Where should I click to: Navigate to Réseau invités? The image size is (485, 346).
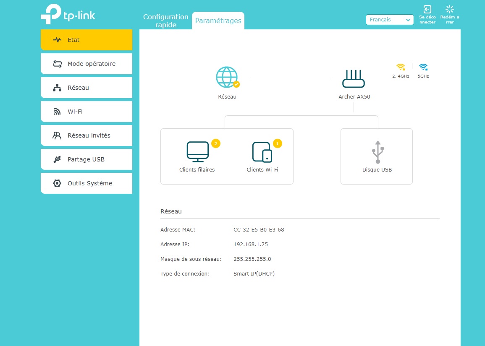(x=87, y=135)
